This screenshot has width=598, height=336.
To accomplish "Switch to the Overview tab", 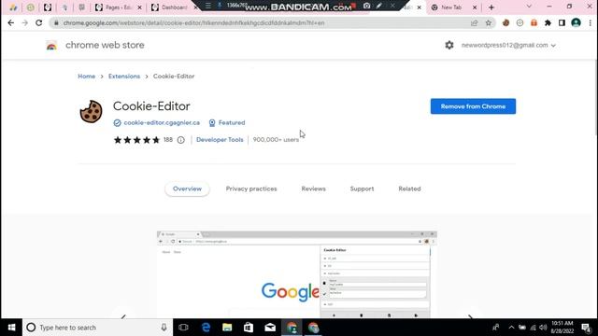I will pyautogui.click(x=187, y=189).
